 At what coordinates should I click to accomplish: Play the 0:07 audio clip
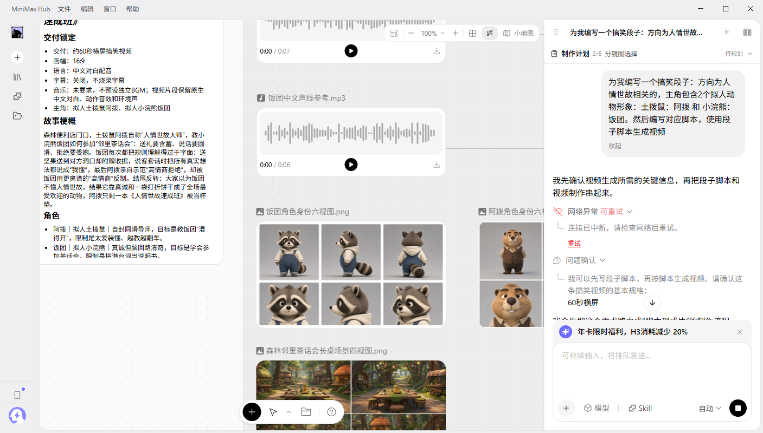(351, 51)
